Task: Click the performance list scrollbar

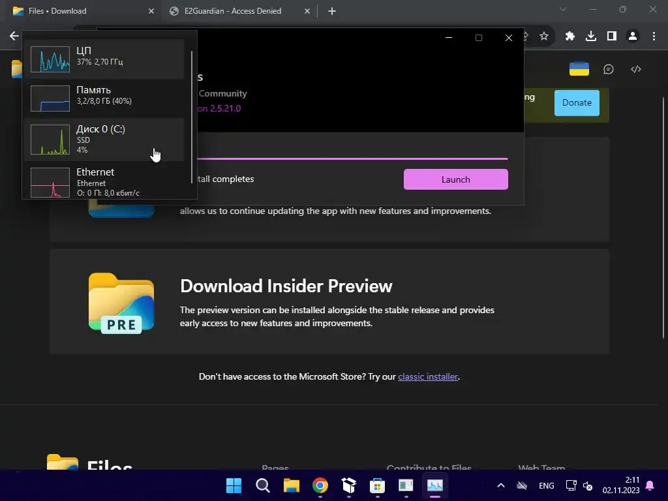Action: coord(192,117)
